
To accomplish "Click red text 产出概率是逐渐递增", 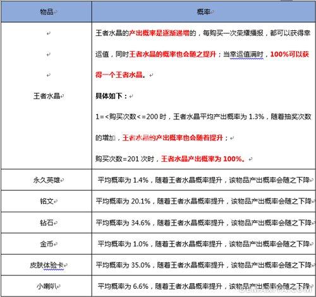I will (x=159, y=33).
